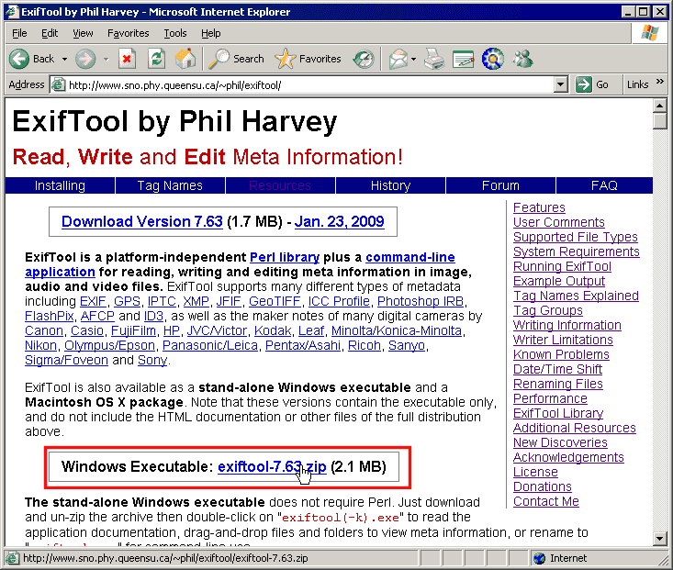Viewport: 673px width, 570px height.
Task: Open the Favorites menu
Action: click(128, 33)
